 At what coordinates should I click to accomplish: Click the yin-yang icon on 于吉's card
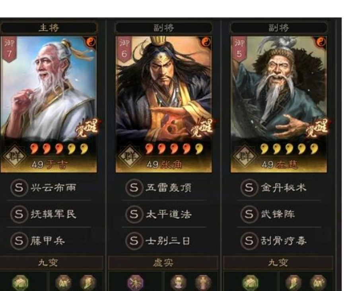[91, 42]
